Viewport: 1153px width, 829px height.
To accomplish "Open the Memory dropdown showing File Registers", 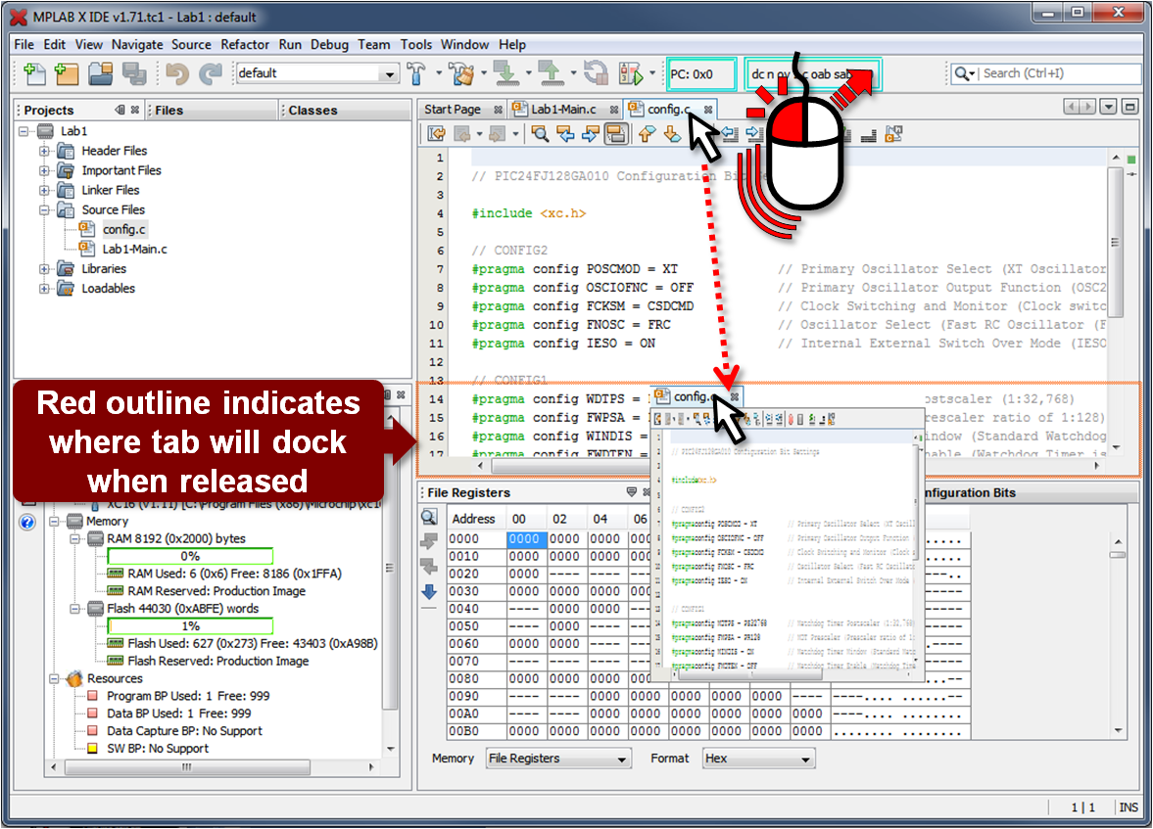I will click(x=556, y=759).
